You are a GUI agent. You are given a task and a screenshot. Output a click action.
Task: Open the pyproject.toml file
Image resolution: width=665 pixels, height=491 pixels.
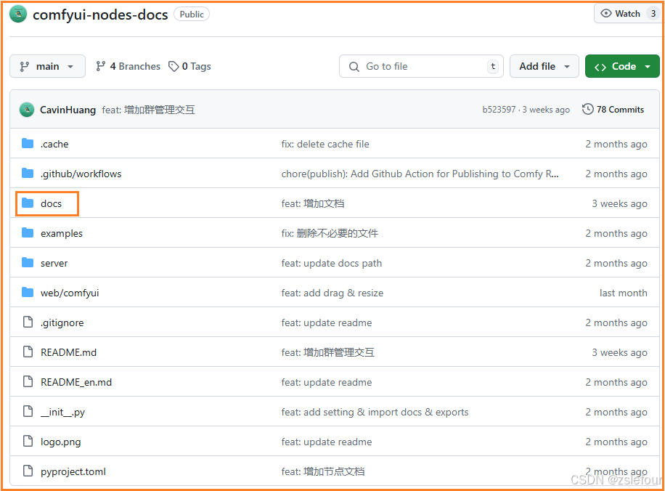pos(73,471)
